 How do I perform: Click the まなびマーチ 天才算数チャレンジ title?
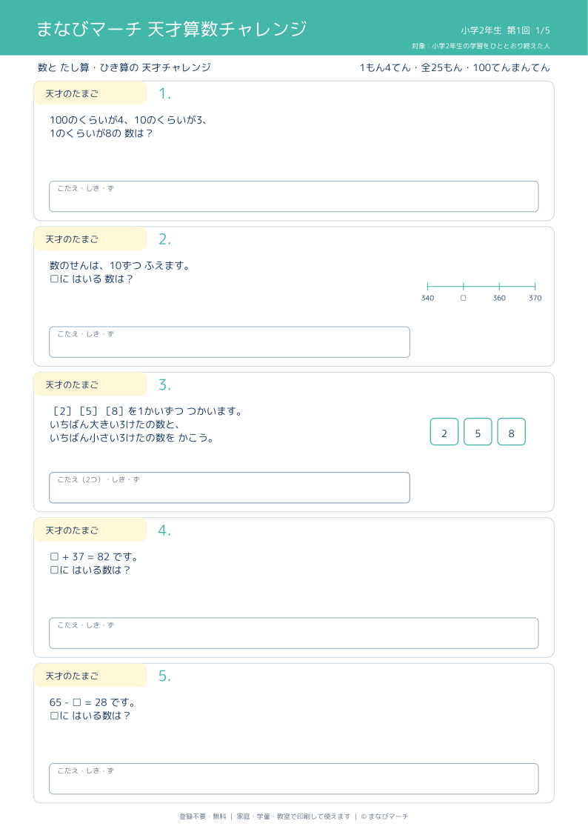coord(171,29)
